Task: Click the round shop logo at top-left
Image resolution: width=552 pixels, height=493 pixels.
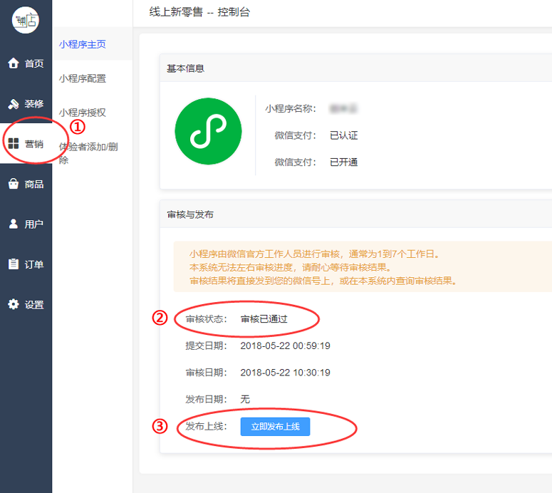Action: [x=26, y=19]
